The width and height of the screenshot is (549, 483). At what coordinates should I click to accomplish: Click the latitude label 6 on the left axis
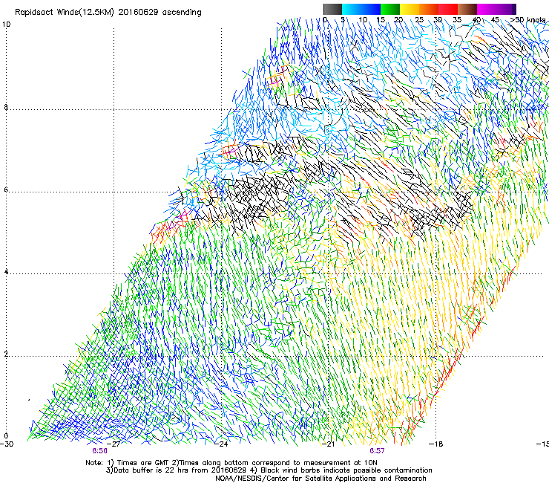(6, 189)
